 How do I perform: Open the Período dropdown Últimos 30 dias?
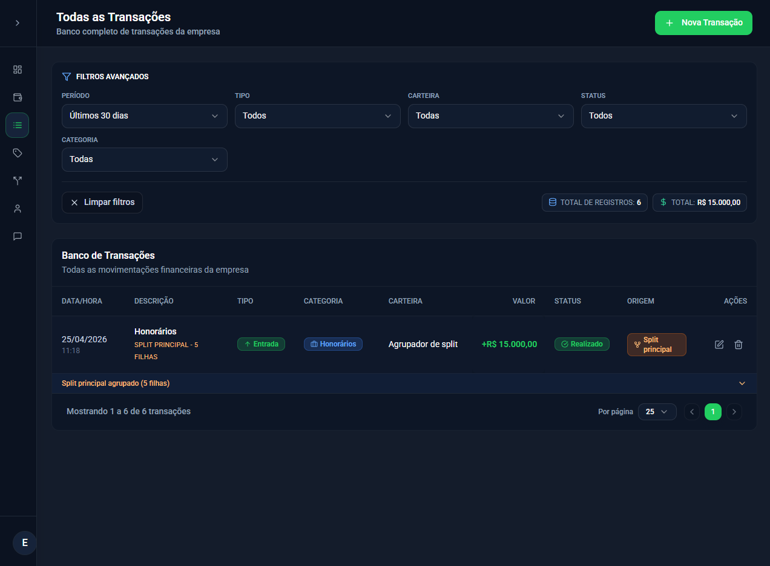click(145, 116)
